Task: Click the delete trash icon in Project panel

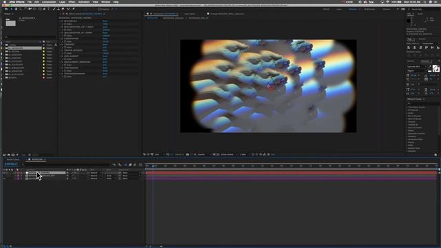Action: 30,154
